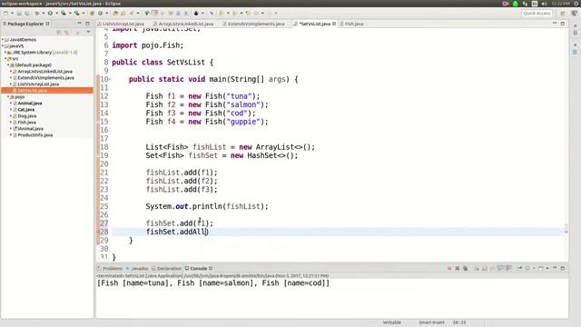Click inside the Quick Access field
Screen dimensions: 581x327
pyautogui.click(x=537, y=13)
